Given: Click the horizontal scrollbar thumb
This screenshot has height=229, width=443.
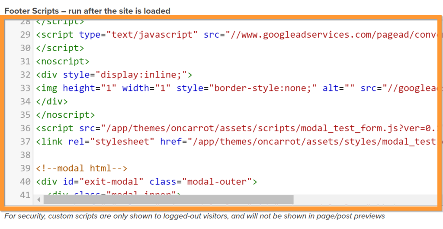Looking at the screenshot, I should point(168,200).
